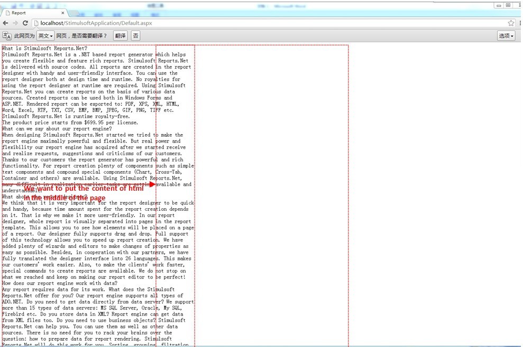Click the 翻译 translate button
523x347 pixels.
point(120,36)
